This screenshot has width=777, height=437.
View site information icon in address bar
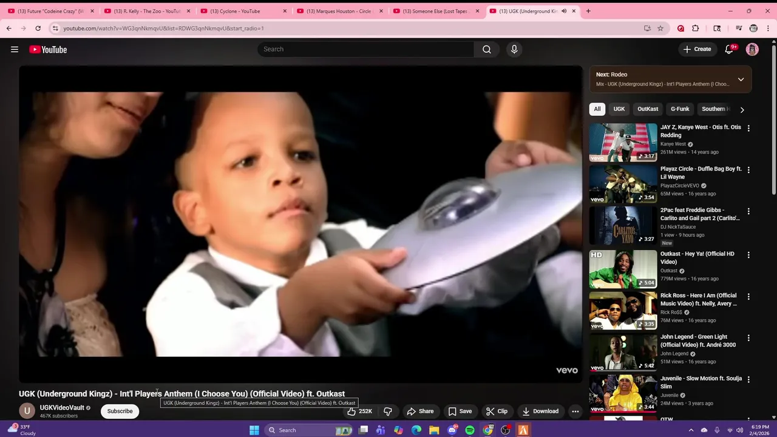[x=55, y=28]
